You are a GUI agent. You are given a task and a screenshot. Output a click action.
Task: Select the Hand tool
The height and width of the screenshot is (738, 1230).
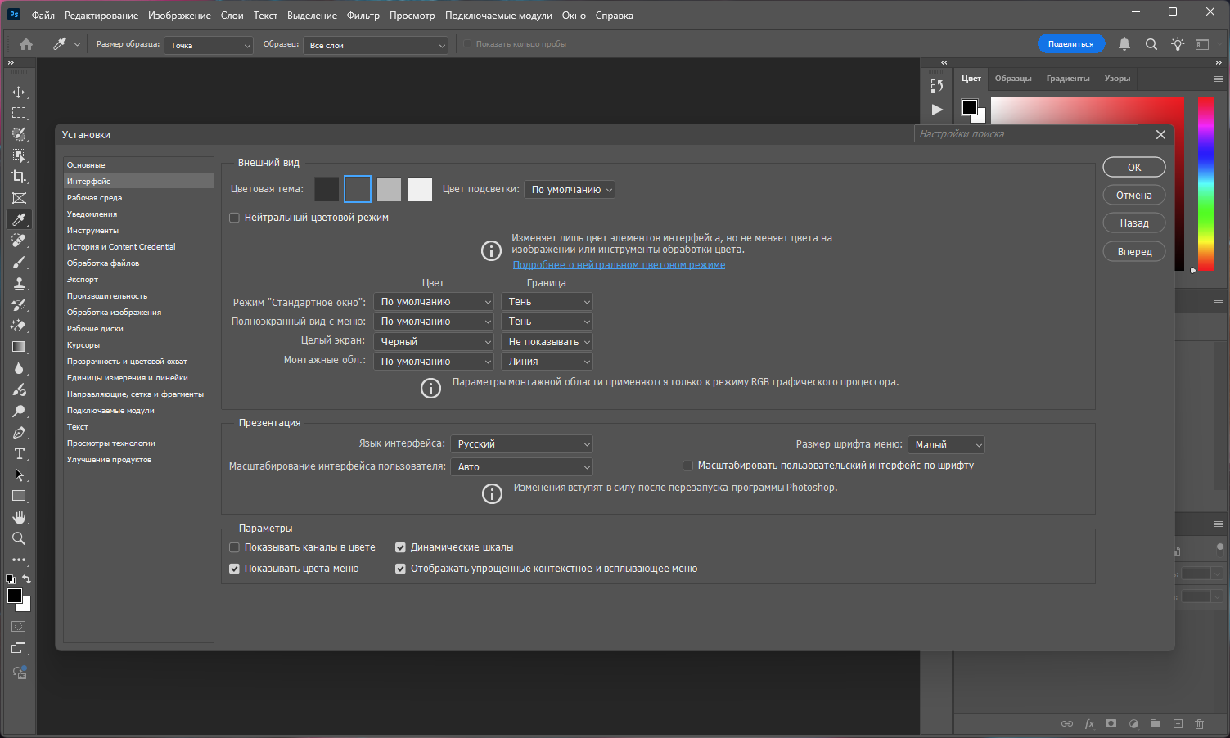[19, 517]
